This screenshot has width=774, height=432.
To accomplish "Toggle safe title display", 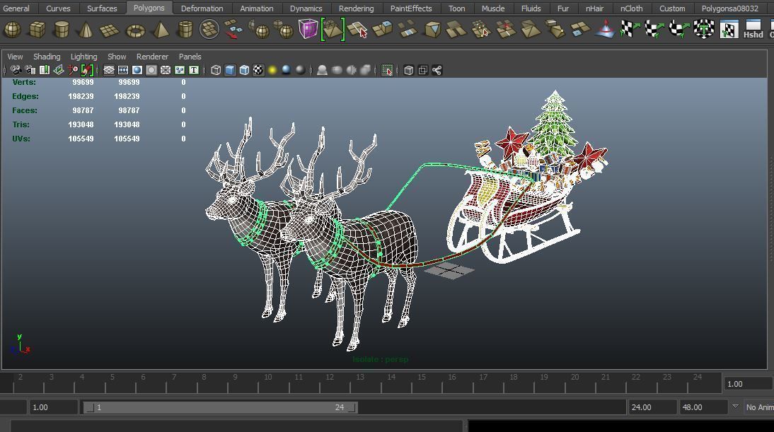I will pos(194,70).
